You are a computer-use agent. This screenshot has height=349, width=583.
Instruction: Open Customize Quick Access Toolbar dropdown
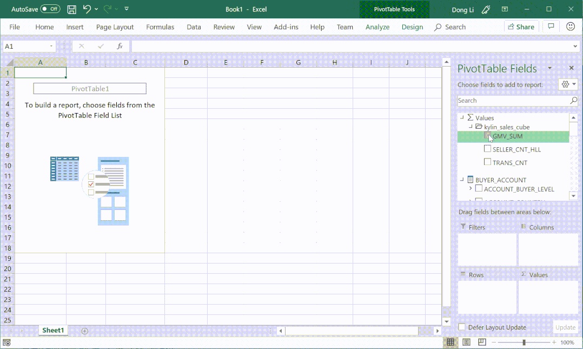(x=127, y=9)
